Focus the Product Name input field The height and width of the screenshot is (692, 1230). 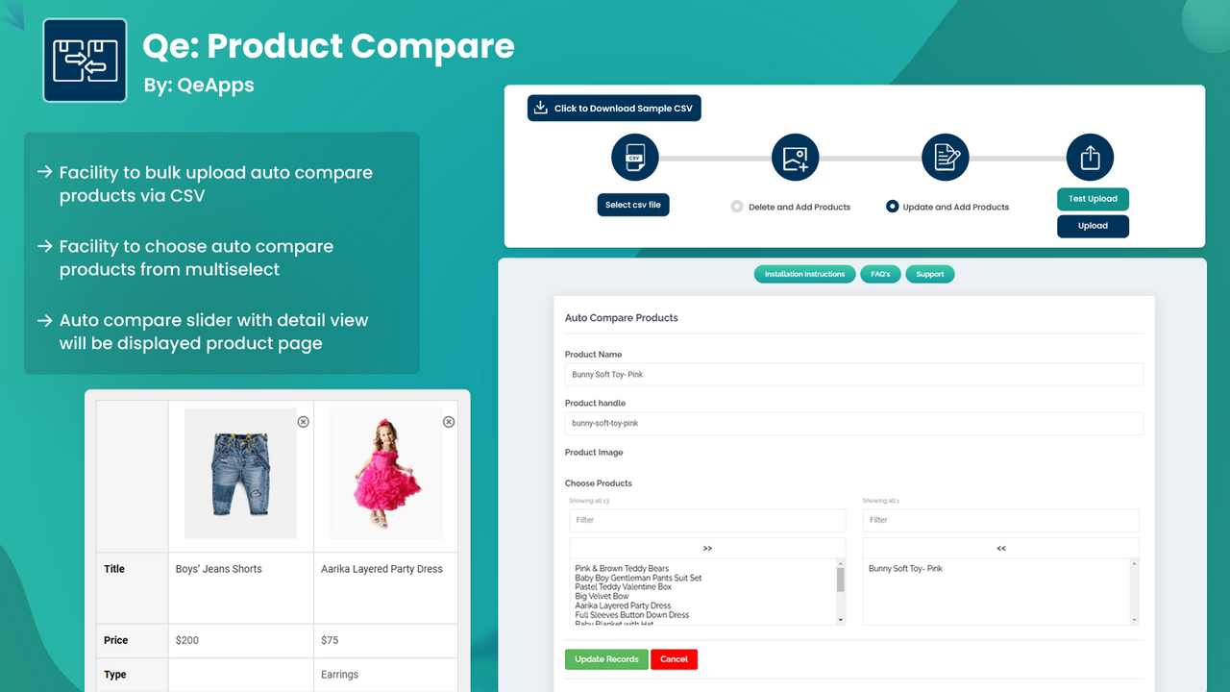coord(854,374)
